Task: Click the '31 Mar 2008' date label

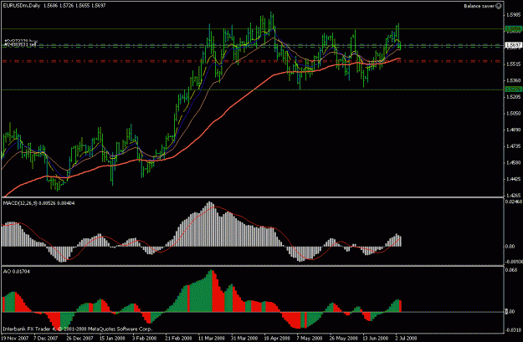Action: (244, 338)
